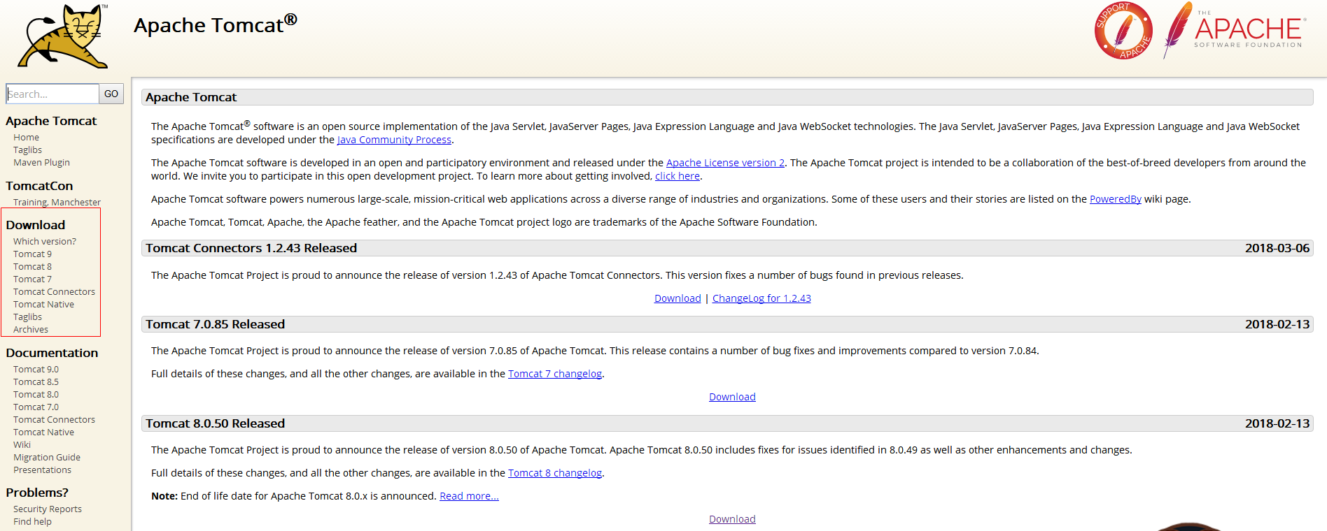This screenshot has width=1327, height=531.
Task: Click the 'Tomcat 7.0.85 Released' heading
Action: click(x=215, y=324)
